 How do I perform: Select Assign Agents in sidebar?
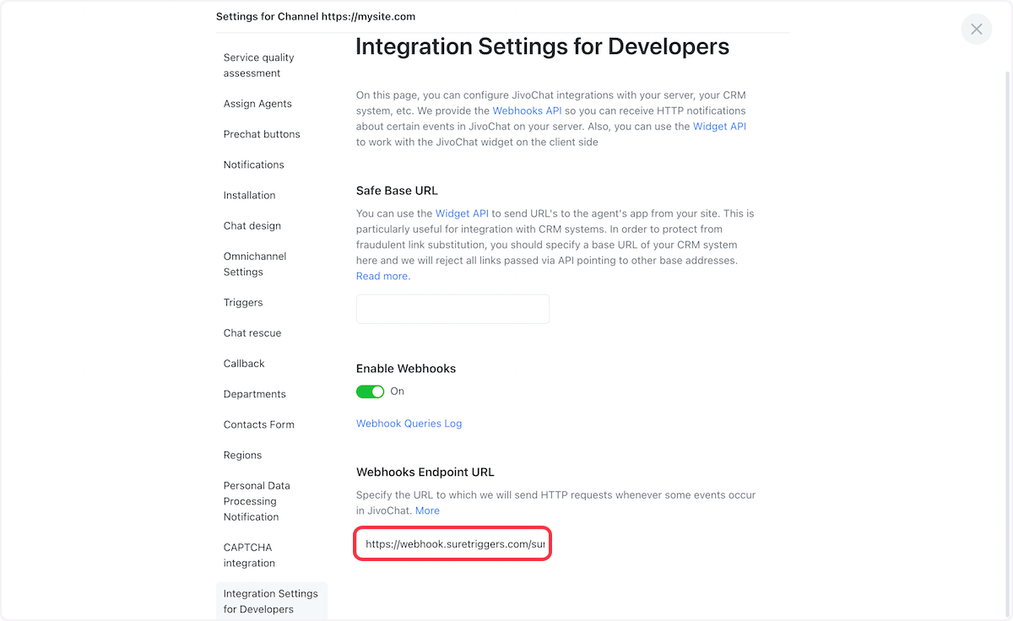pyautogui.click(x=257, y=104)
